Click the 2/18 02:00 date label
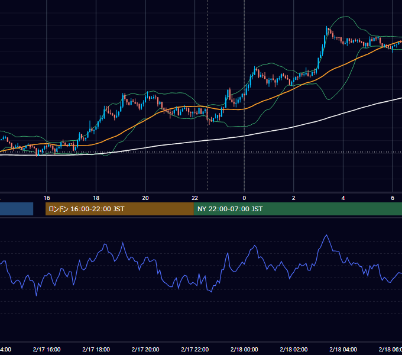The width and height of the screenshot is (402, 355). (294, 349)
